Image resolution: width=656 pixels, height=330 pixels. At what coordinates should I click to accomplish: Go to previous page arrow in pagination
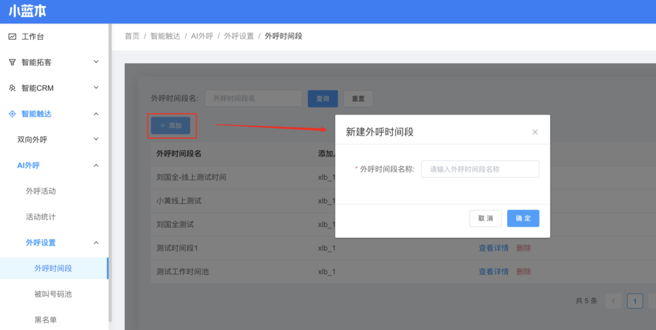[613, 301]
